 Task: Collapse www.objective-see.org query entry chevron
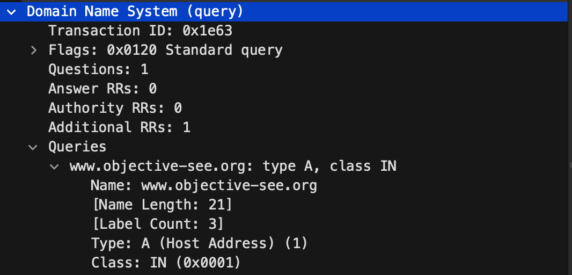(x=55, y=167)
